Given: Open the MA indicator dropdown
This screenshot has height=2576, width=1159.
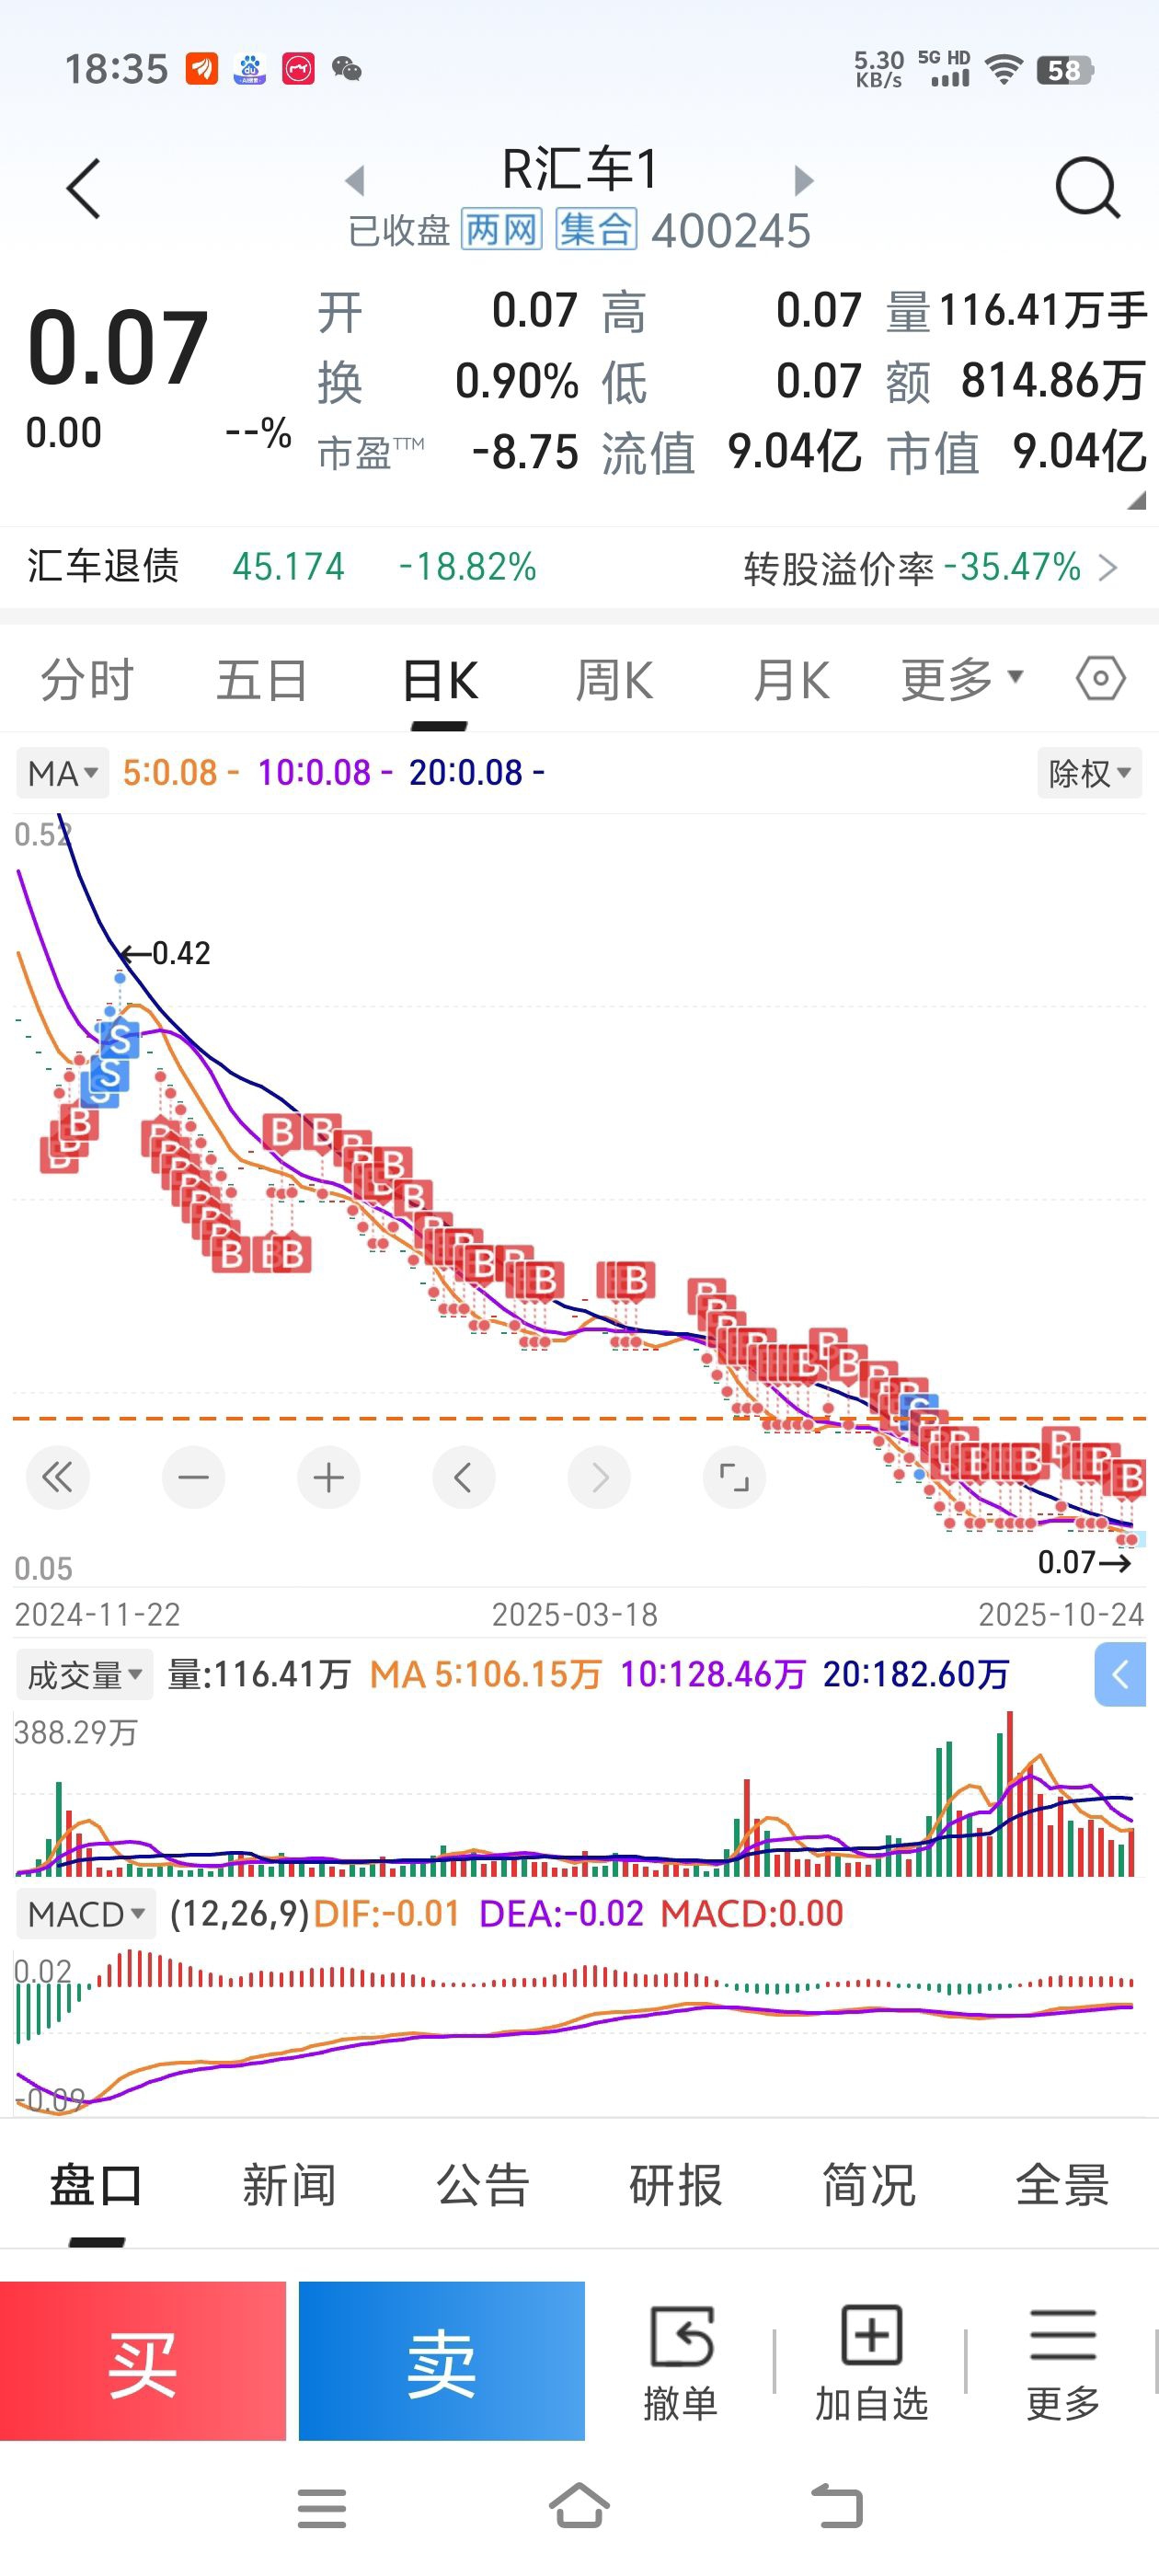Looking at the screenshot, I should 63,773.
